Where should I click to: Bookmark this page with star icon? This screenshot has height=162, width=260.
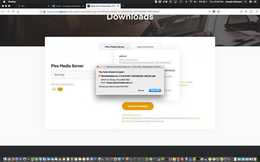(x=218, y=12)
